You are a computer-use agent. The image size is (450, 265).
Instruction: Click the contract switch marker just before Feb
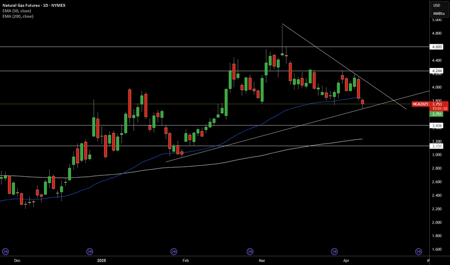coord(174,252)
